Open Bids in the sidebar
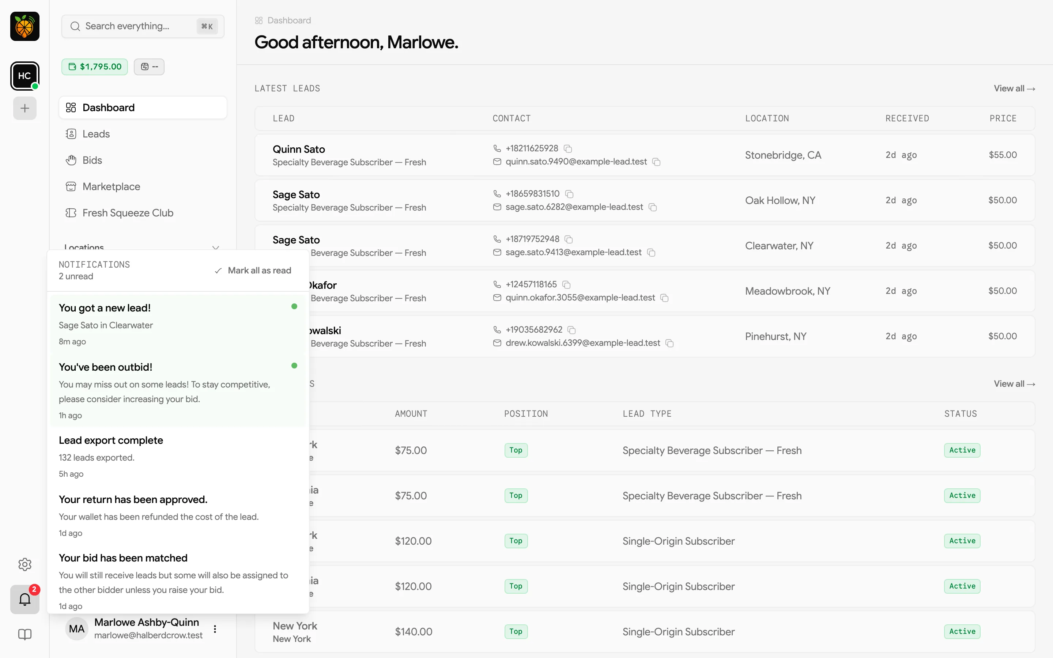The height and width of the screenshot is (658, 1053). (143, 160)
